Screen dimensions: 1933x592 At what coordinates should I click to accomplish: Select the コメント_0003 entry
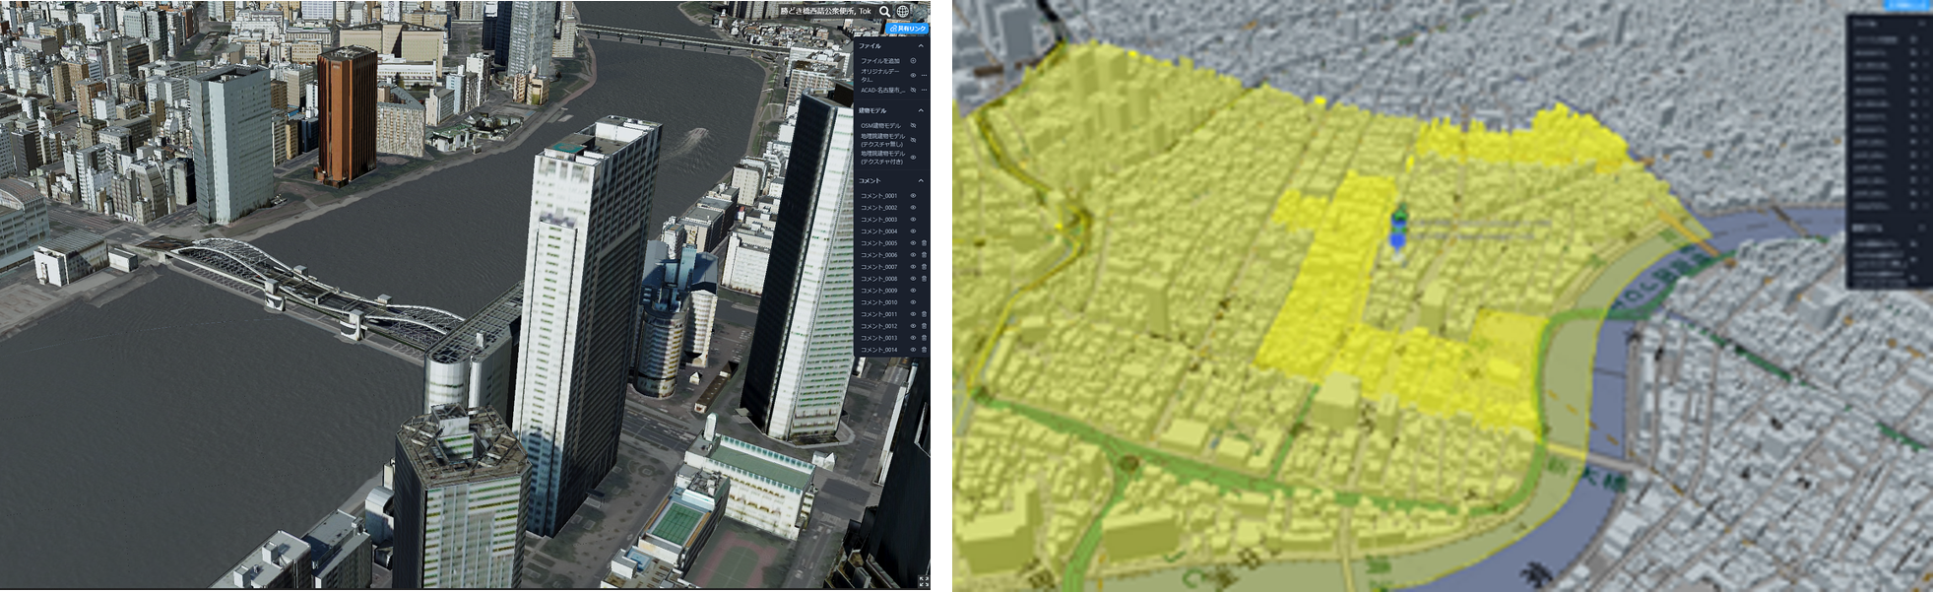point(879,220)
